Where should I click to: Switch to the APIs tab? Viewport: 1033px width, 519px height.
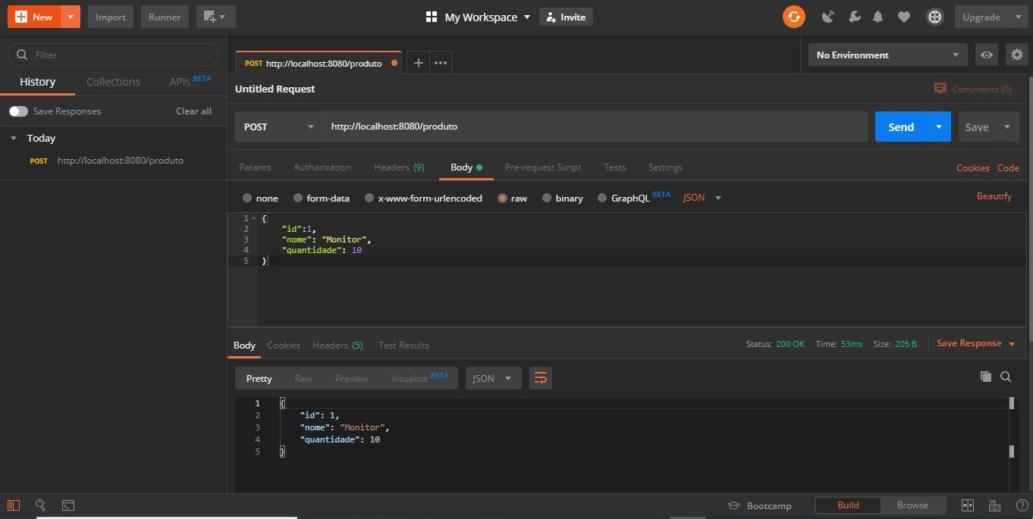[190, 81]
